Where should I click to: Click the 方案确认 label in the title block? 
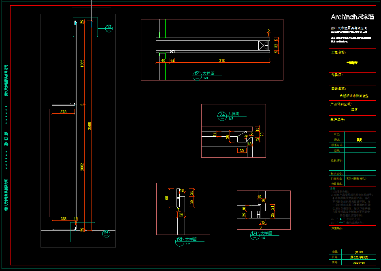coord(338,229)
